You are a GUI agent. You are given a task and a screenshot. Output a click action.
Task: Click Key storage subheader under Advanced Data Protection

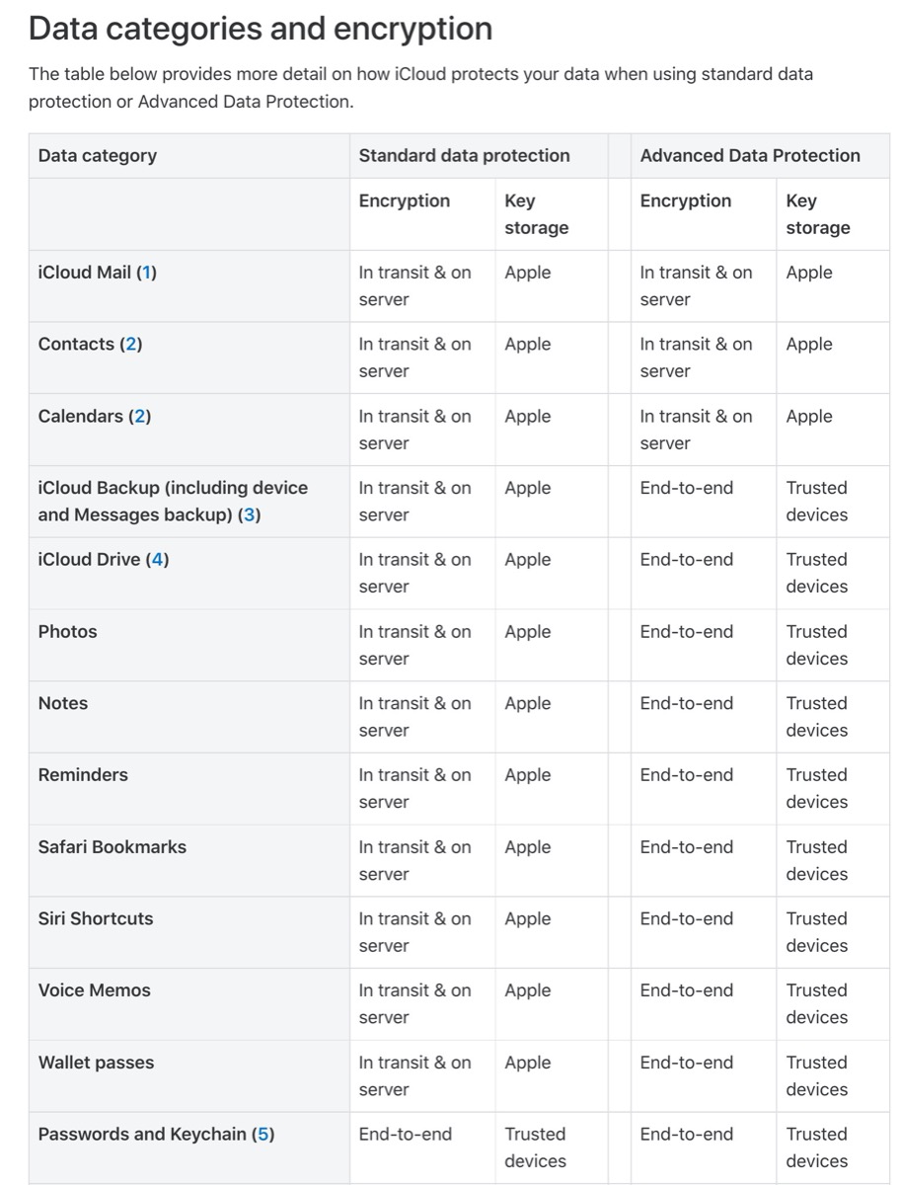(817, 214)
